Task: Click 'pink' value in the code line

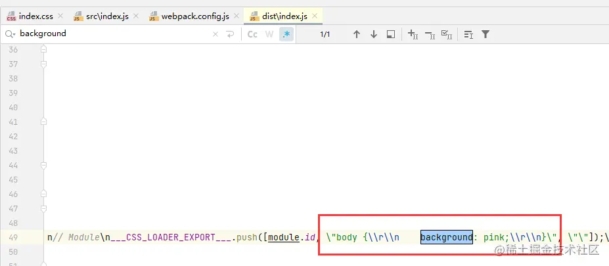Action: [x=493, y=237]
